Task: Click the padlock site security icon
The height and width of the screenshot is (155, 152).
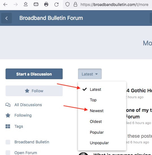Action: point(75,4)
